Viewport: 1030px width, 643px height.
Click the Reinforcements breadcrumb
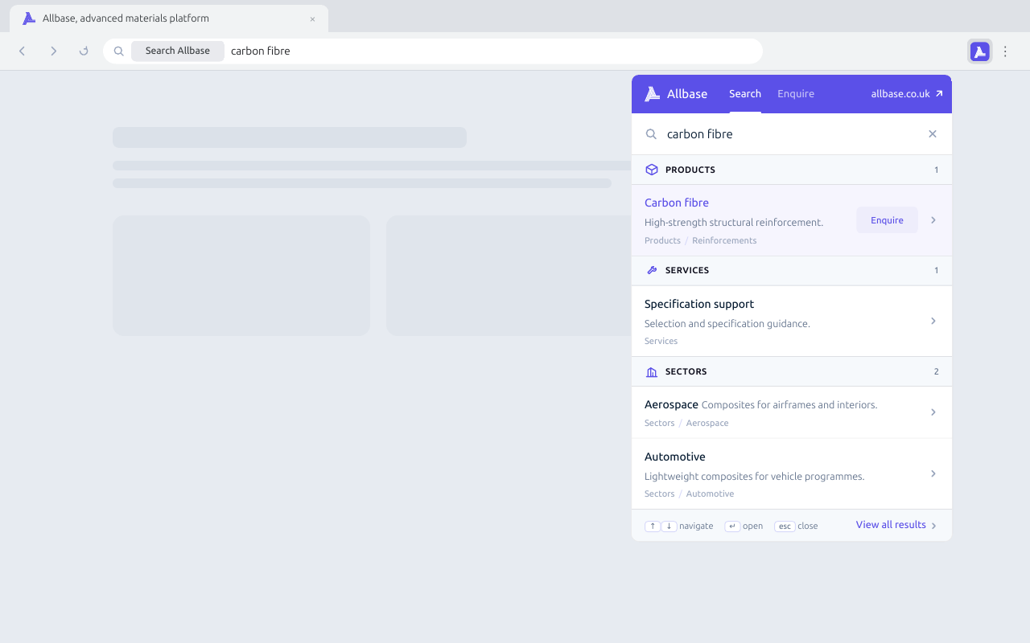point(724,240)
